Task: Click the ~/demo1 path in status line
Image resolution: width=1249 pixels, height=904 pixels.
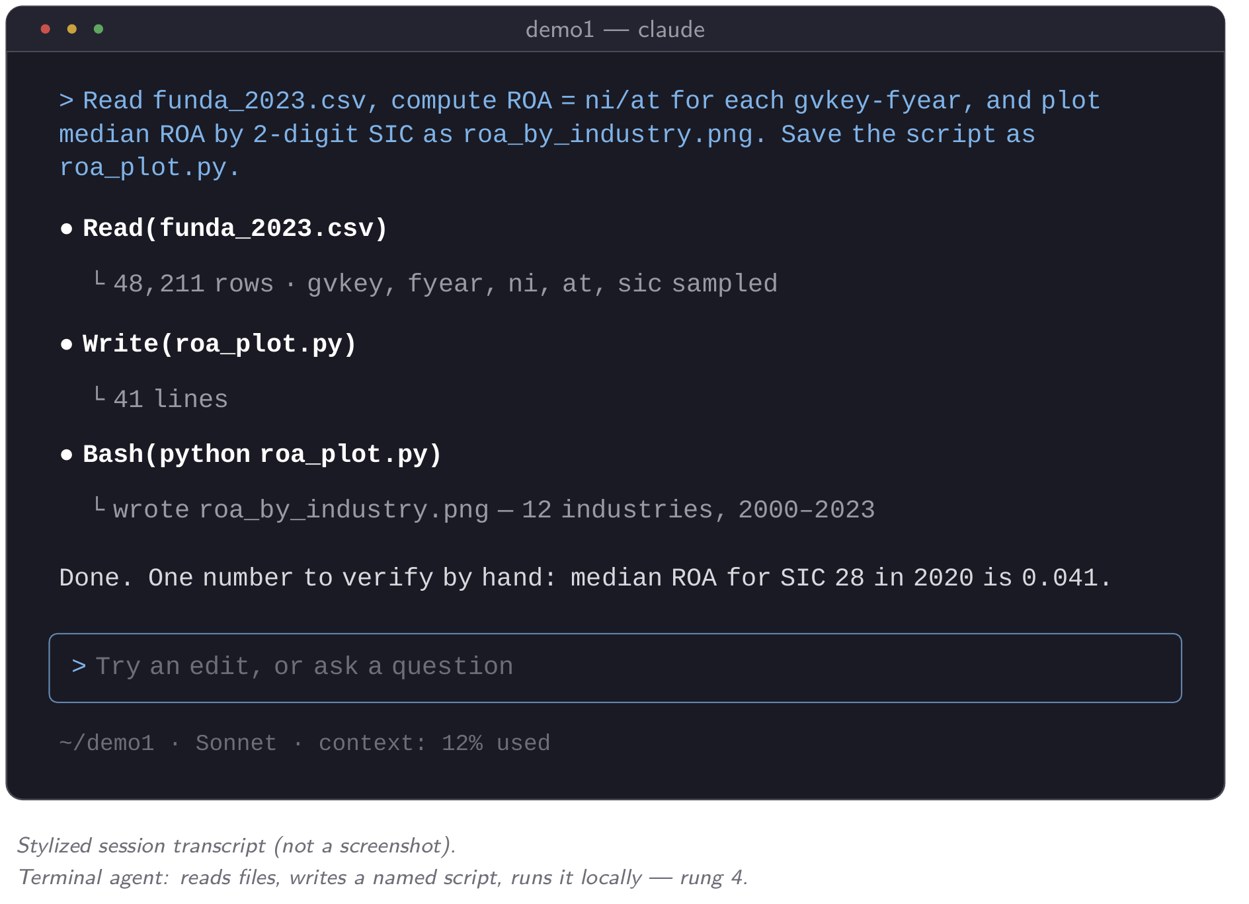Action: click(x=106, y=743)
